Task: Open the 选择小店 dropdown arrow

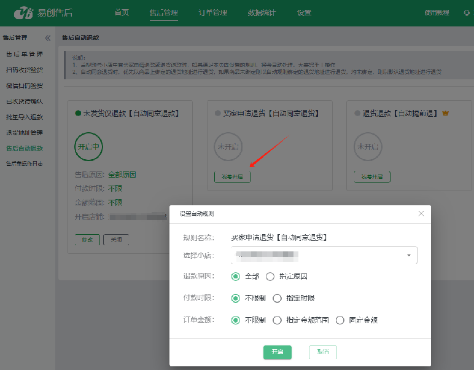Action: pyautogui.click(x=409, y=255)
